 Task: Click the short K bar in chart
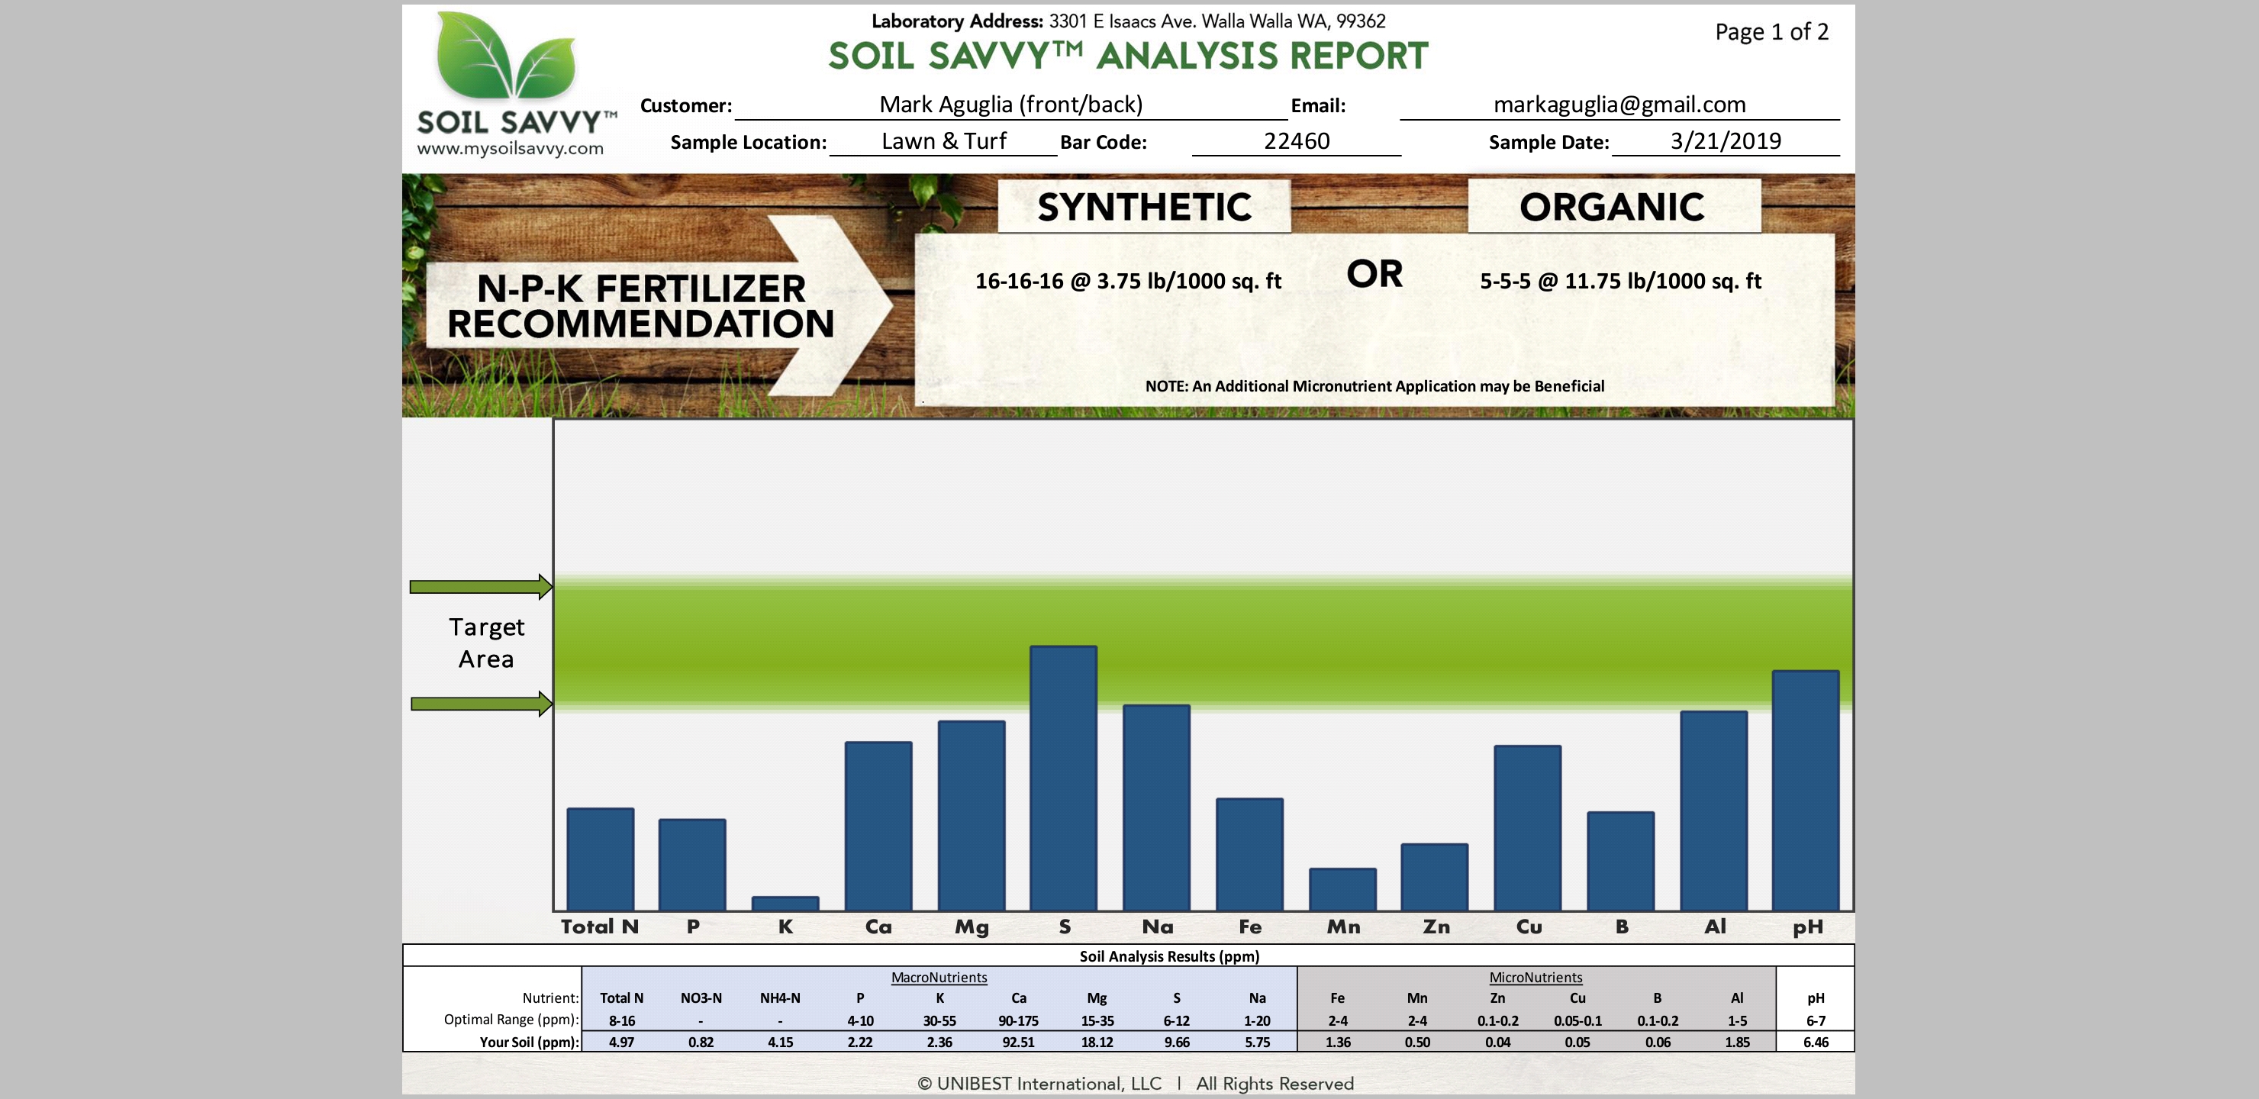click(785, 904)
